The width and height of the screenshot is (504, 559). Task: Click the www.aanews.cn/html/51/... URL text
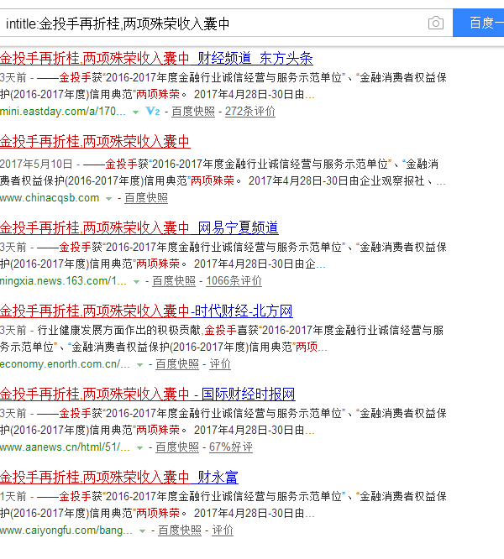tap(65, 447)
